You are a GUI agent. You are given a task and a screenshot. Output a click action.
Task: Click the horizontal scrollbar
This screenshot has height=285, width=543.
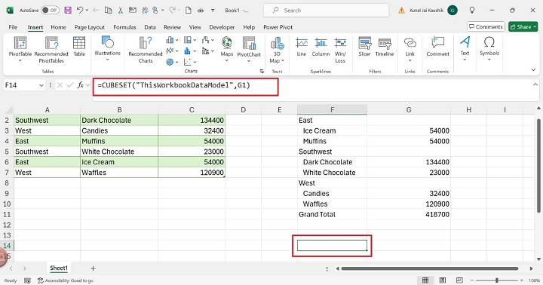coord(429,268)
